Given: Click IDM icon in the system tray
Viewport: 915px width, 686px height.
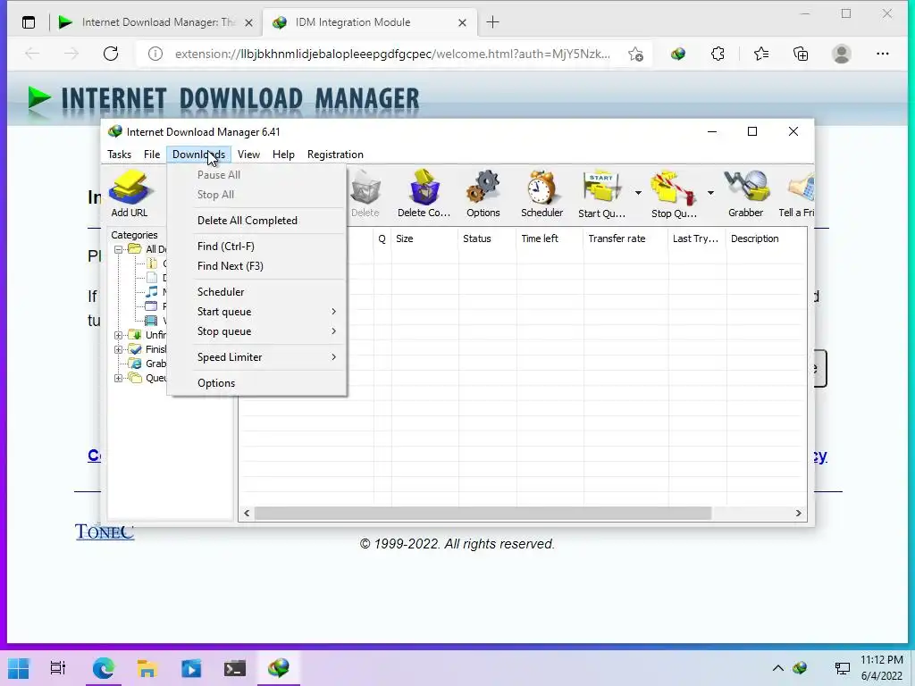Looking at the screenshot, I should pyautogui.click(x=800, y=668).
